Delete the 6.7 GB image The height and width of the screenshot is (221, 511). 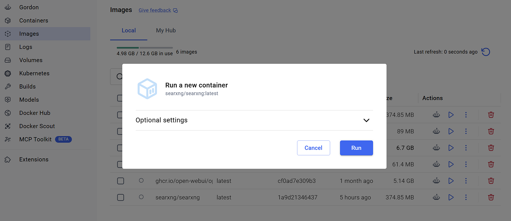point(491,148)
